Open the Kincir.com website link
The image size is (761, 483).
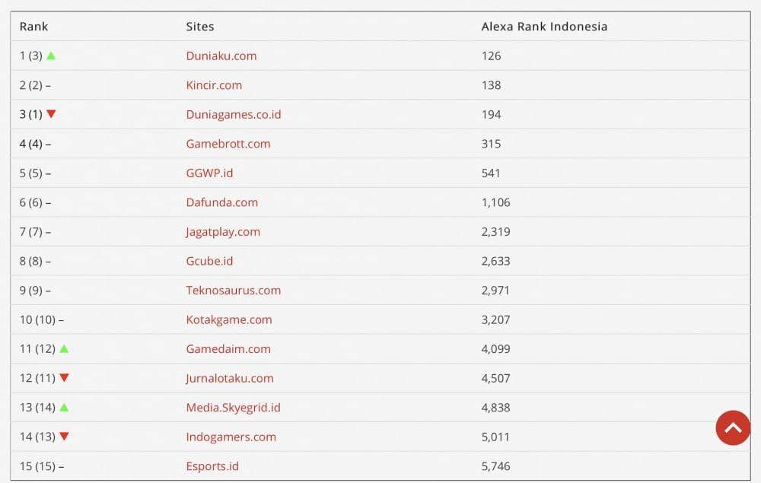(x=215, y=85)
